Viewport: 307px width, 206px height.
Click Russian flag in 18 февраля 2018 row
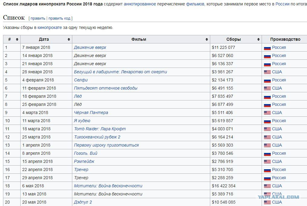tap(267, 97)
